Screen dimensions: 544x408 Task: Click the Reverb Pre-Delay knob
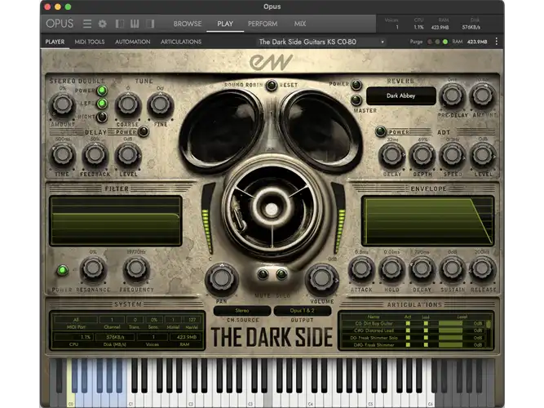[x=452, y=95]
